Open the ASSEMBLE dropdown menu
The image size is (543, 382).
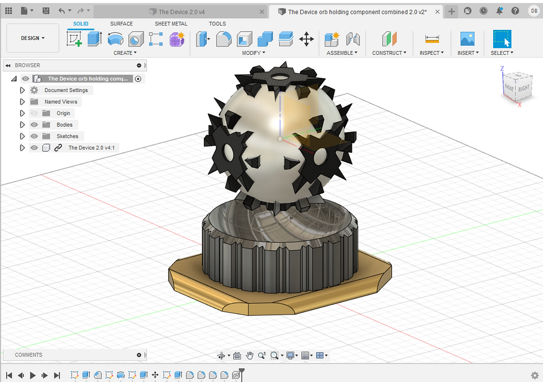coord(342,53)
